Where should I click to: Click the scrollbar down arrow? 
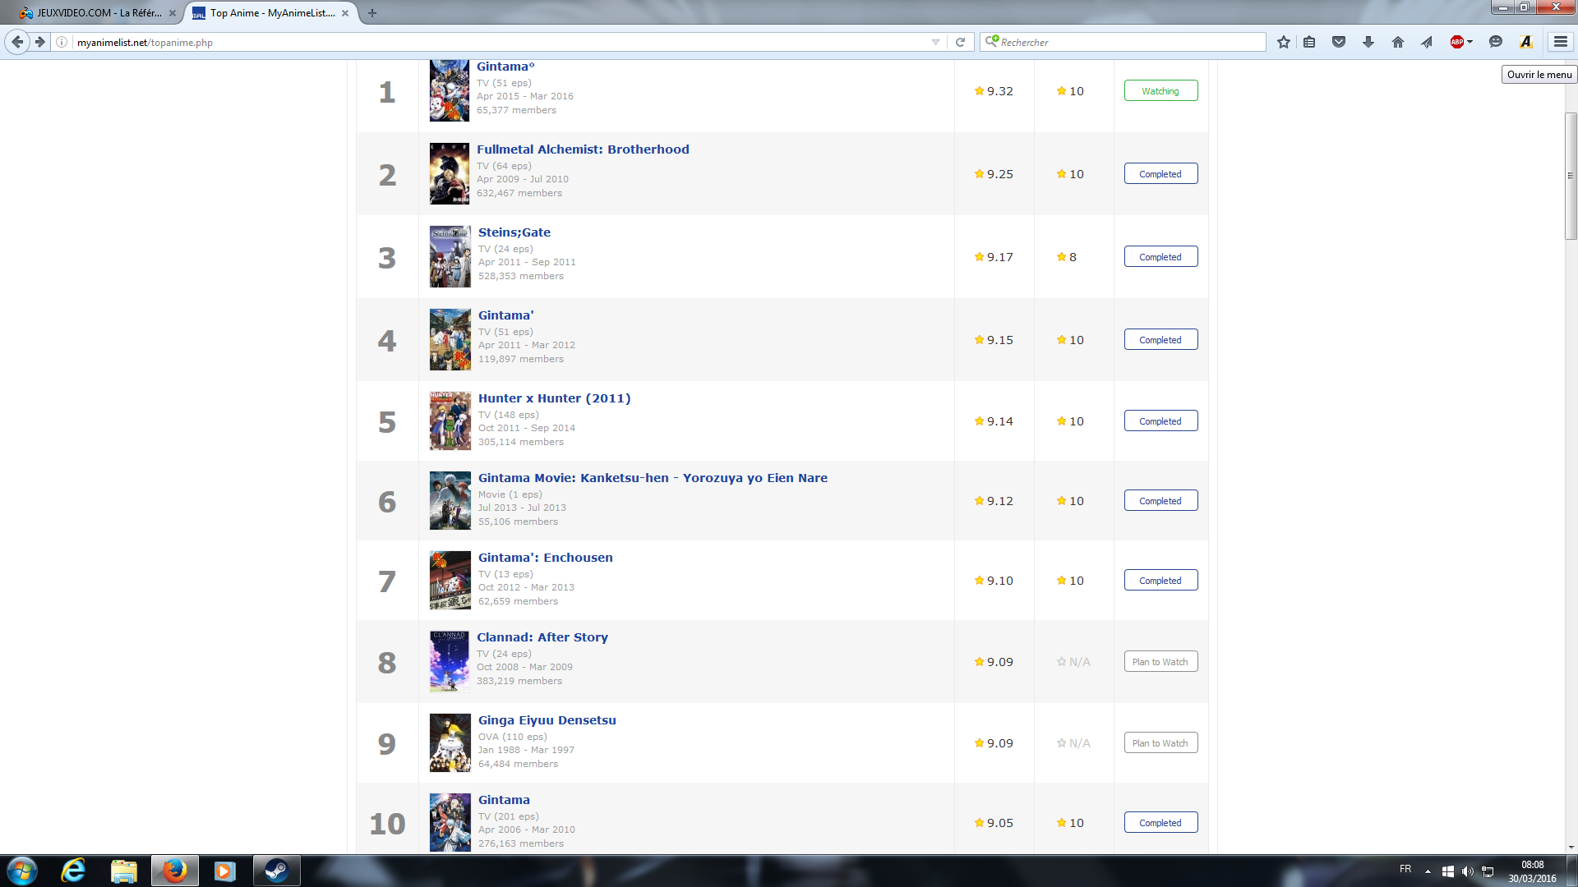(1571, 847)
